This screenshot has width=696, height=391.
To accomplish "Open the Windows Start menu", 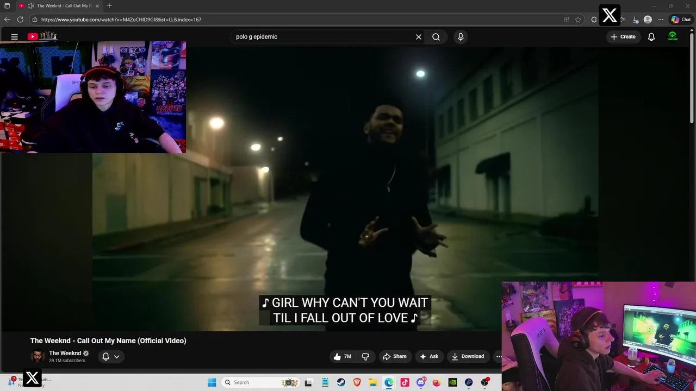I will 212,382.
